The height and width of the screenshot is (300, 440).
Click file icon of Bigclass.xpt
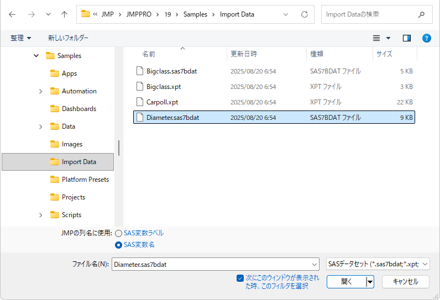pos(140,86)
